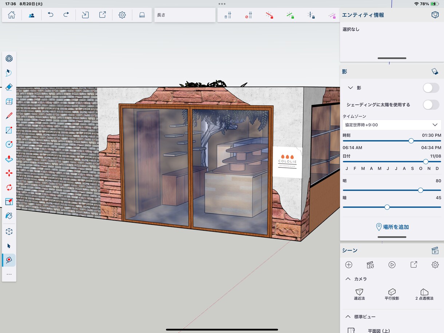Tap the hide guides prohibit icon
The image size is (444, 333).
[249, 15]
